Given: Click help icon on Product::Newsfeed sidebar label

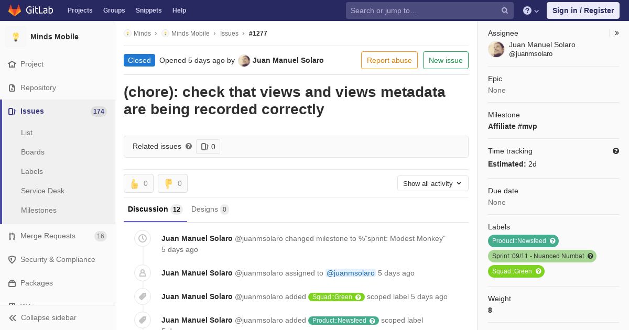Looking at the screenshot, I should [552, 241].
